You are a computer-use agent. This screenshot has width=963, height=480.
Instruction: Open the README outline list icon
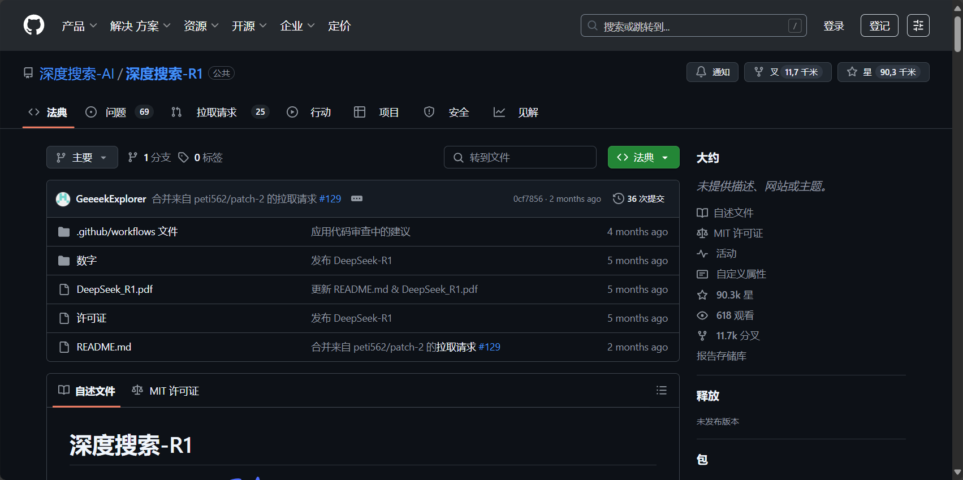(662, 390)
